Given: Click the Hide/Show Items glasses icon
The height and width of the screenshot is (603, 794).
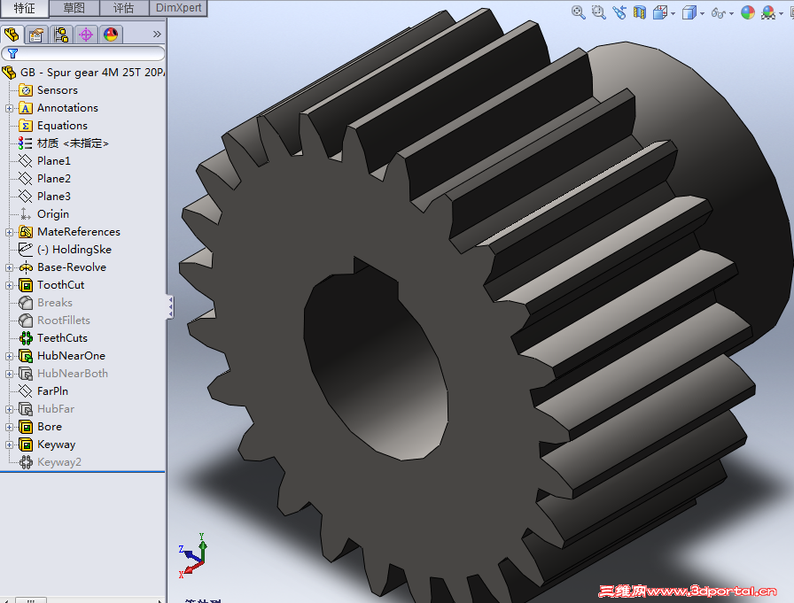Looking at the screenshot, I should (718, 12).
